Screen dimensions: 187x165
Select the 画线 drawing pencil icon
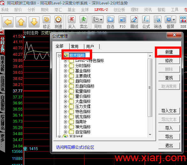(134, 19)
